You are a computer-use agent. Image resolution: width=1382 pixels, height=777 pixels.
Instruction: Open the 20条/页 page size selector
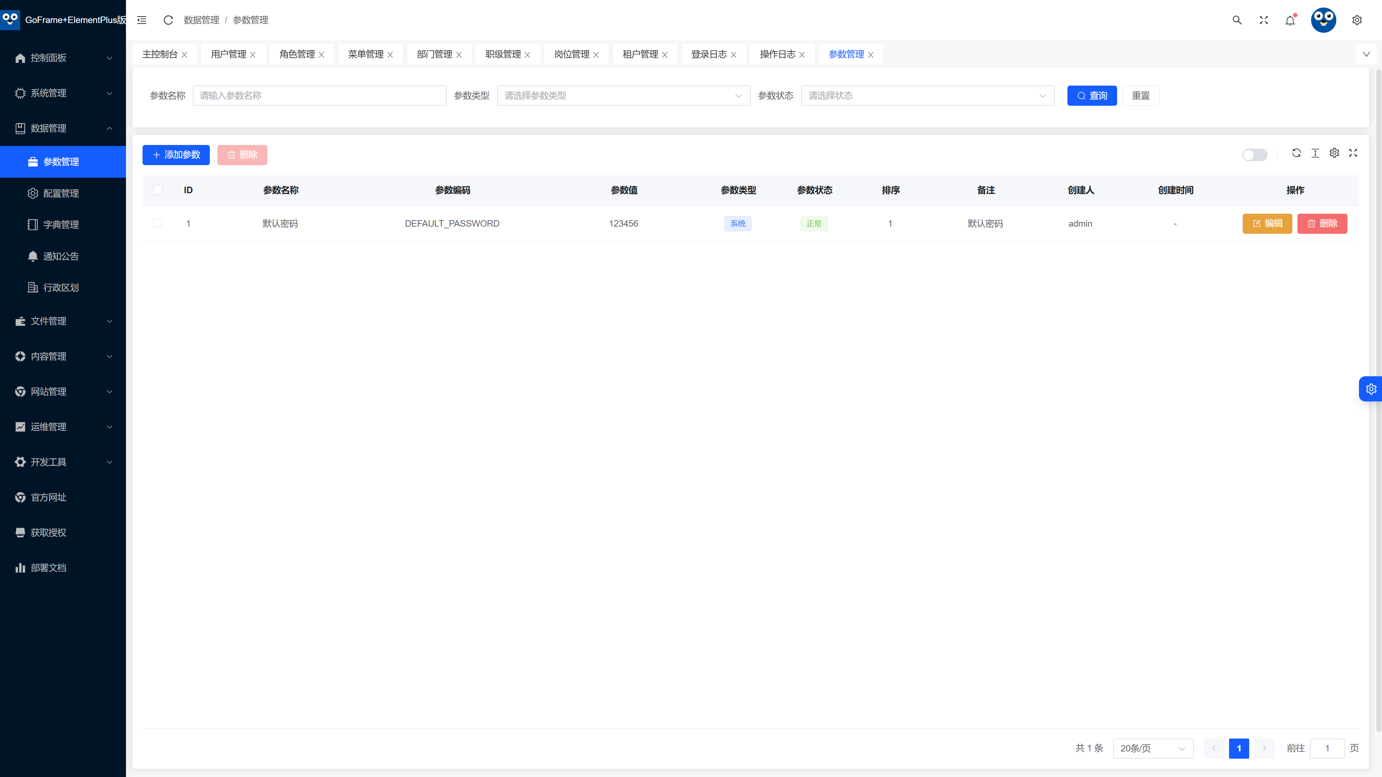pos(1153,748)
